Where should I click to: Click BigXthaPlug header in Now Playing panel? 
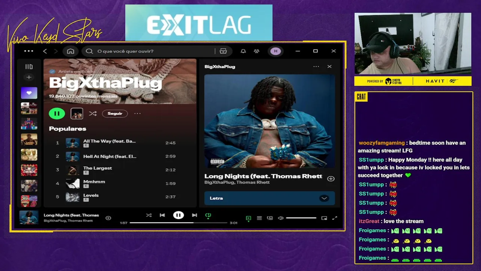[x=220, y=67]
